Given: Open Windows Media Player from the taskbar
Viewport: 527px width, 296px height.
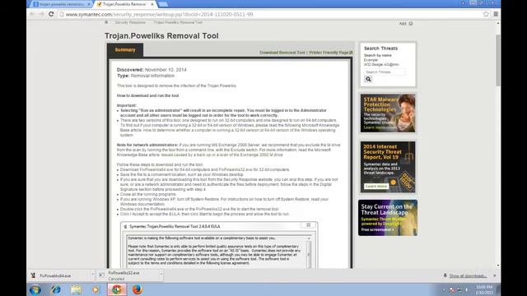Looking at the screenshot, I should [x=96, y=289].
